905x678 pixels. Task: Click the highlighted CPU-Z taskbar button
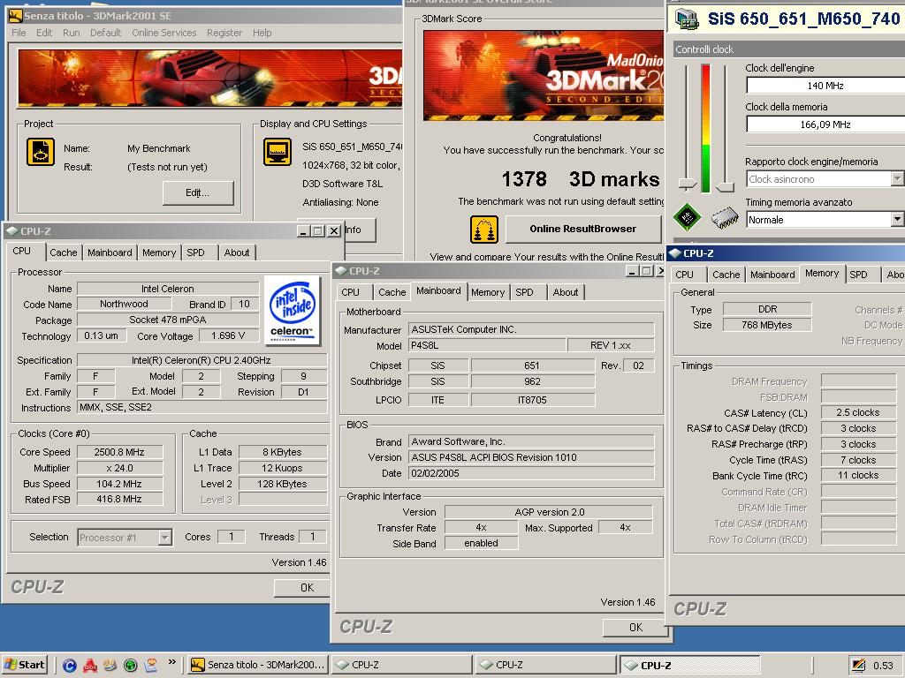689,665
